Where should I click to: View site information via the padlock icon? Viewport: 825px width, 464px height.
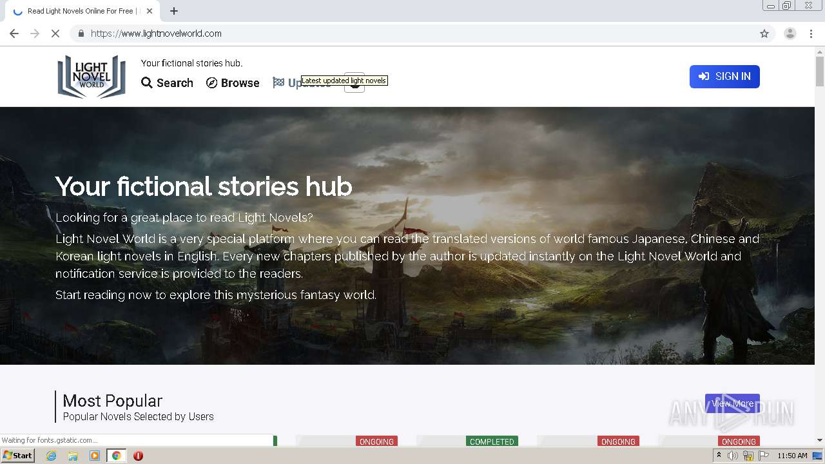click(81, 34)
